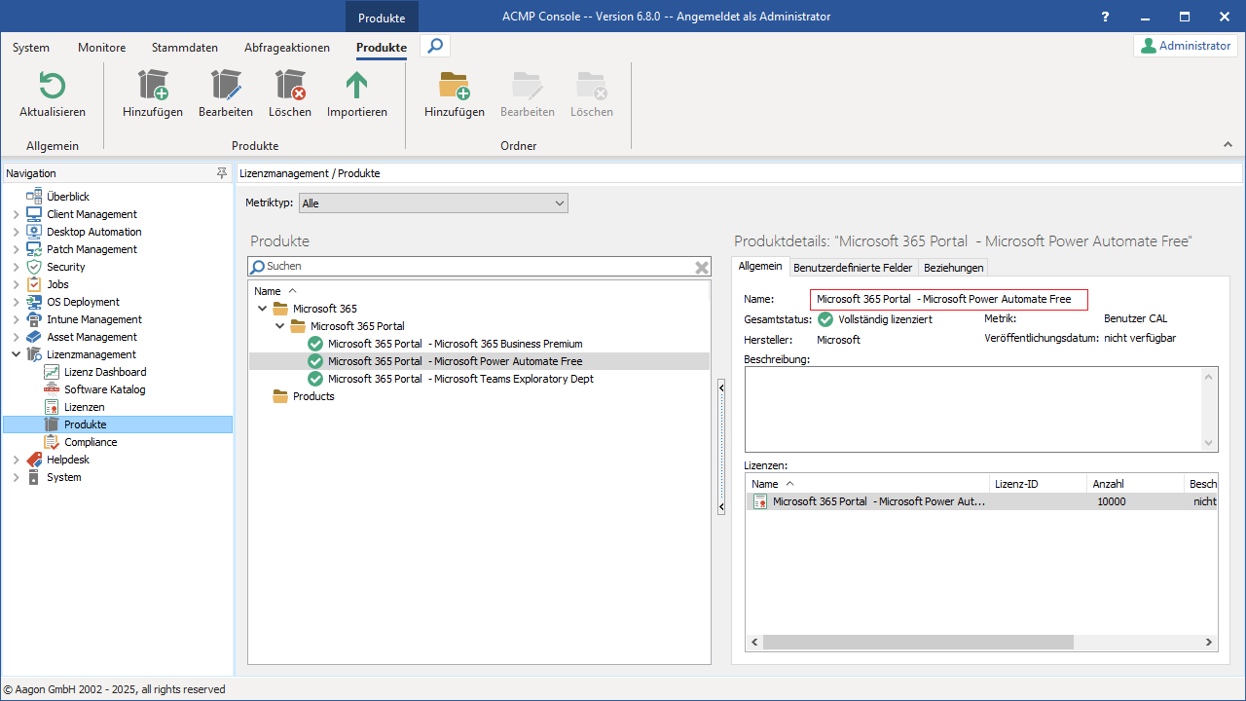The height and width of the screenshot is (701, 1246).
Task: Click the Löschen product icon
Action: [x=290, y=87]
